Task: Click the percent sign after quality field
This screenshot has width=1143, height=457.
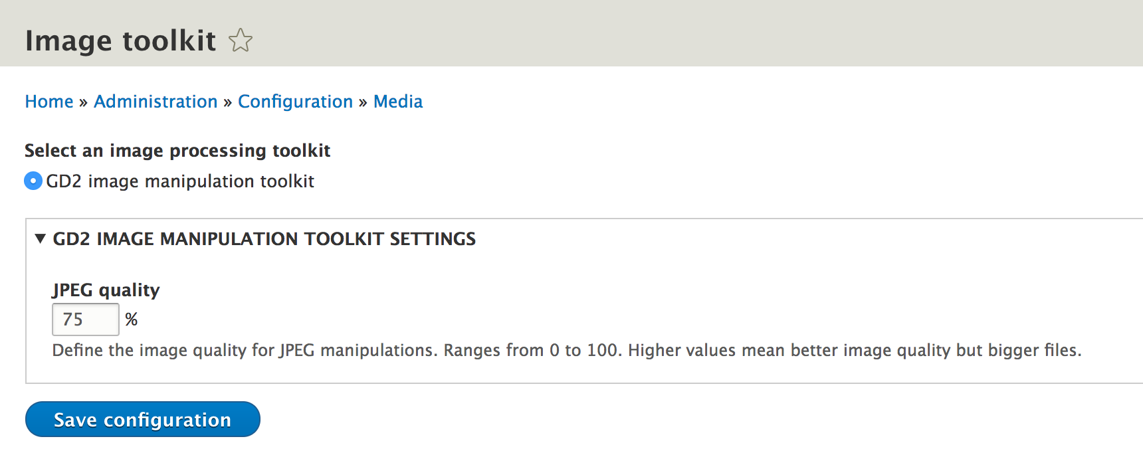Action: pyautogui.click(x=132, y=320)
